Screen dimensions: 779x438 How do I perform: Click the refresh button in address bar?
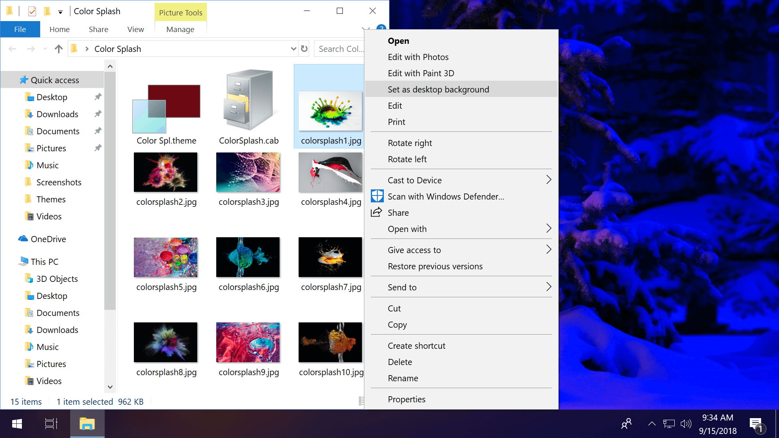pyautogui.click(x=304, y=49)
